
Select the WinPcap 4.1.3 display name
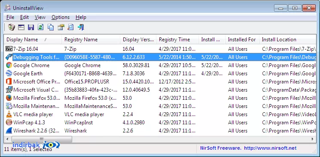[29, 123]
